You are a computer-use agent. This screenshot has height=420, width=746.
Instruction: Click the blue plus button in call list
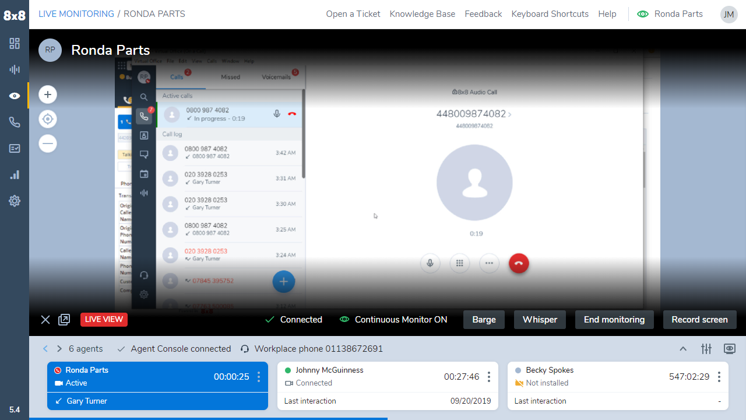point(284,282)
